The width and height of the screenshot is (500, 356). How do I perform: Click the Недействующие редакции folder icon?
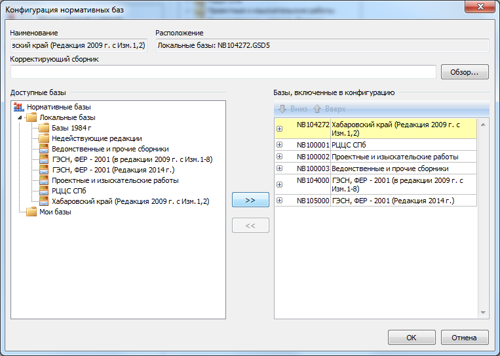tap(44, 138)
